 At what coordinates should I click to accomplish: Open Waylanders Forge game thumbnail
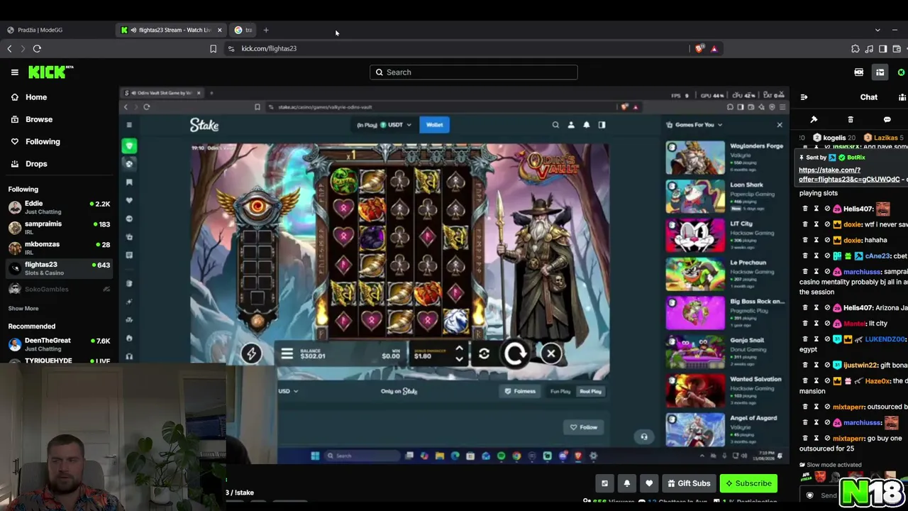click(695, 158)
